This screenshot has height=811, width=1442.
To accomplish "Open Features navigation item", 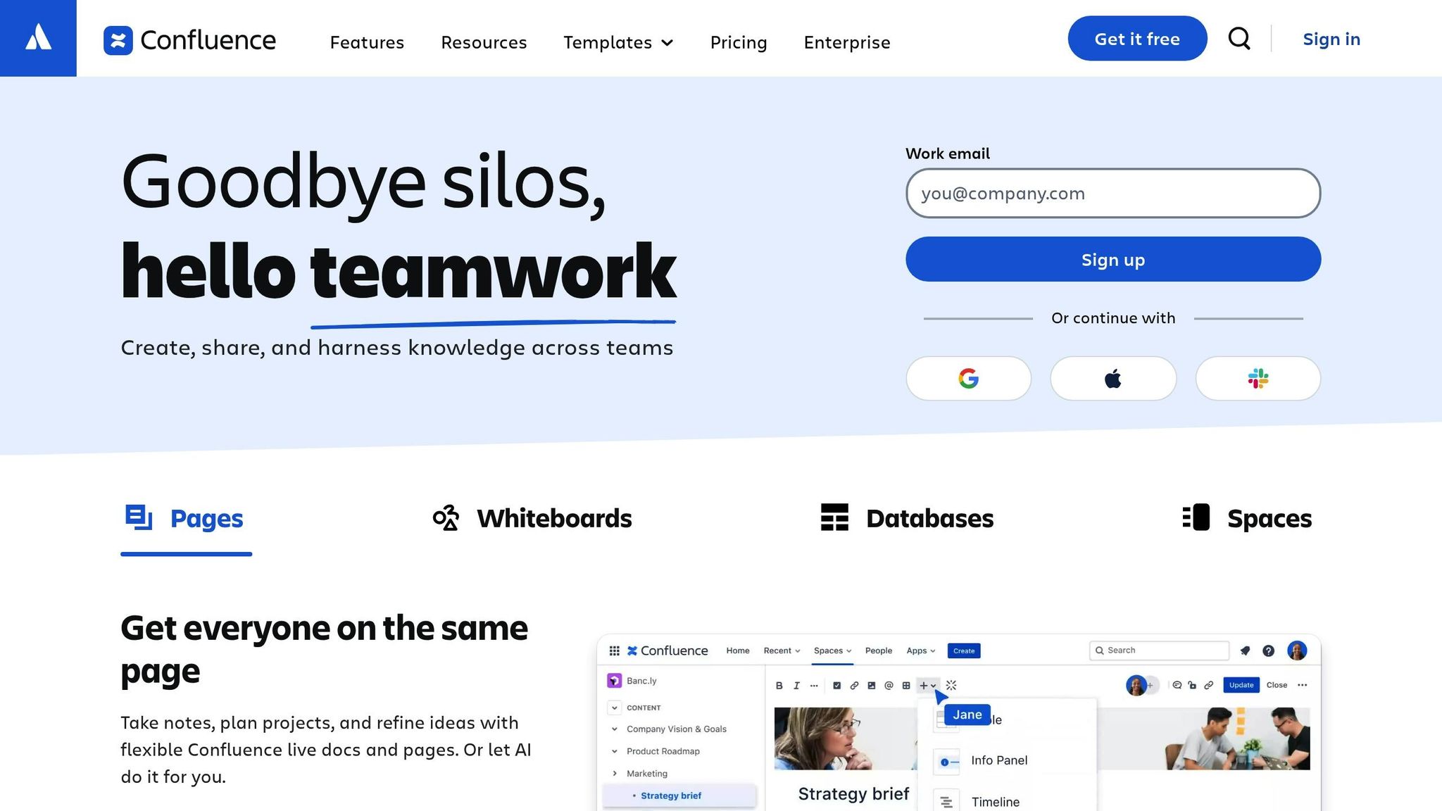I will click(x=367, y=42).
